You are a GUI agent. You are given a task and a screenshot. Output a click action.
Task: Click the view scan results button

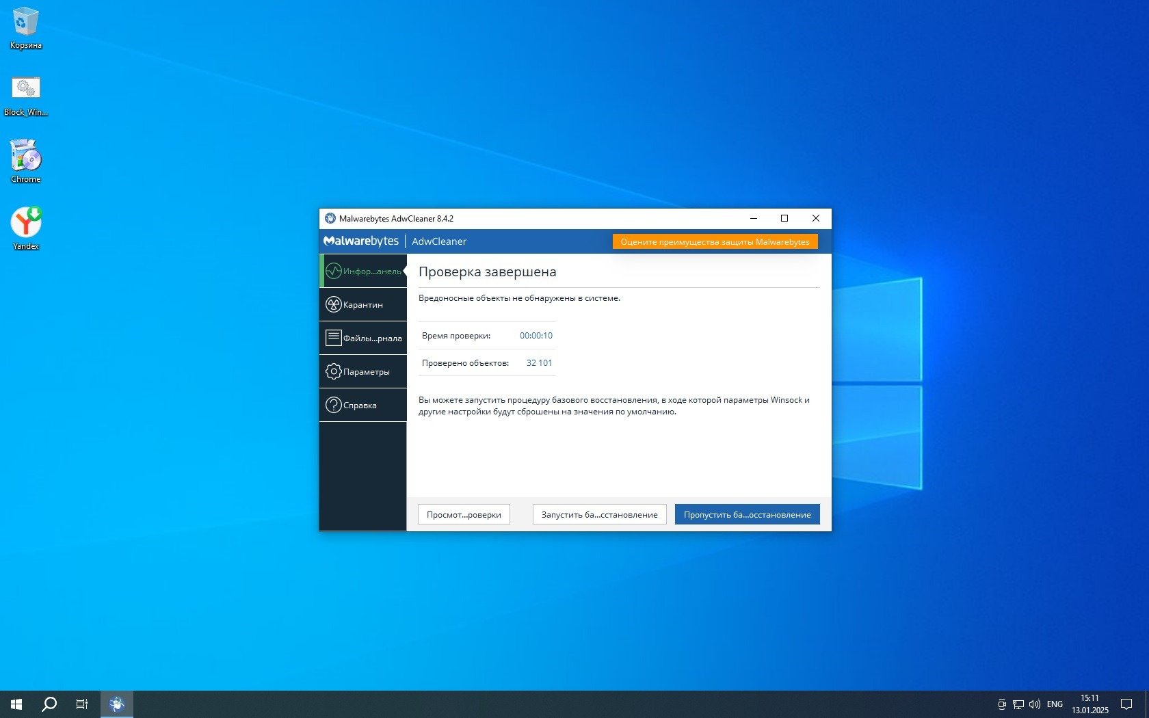point(464,515)
